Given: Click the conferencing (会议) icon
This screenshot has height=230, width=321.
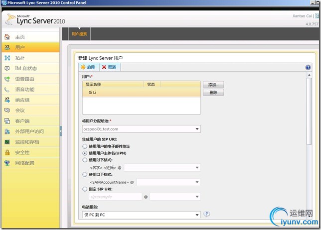Looking at the screenshot, I should [x=7, y=111].
